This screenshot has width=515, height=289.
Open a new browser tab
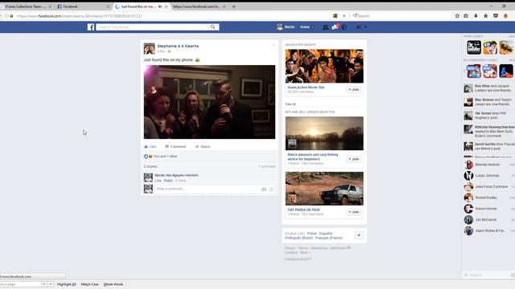pyautogui.click(x=234, y=6)
